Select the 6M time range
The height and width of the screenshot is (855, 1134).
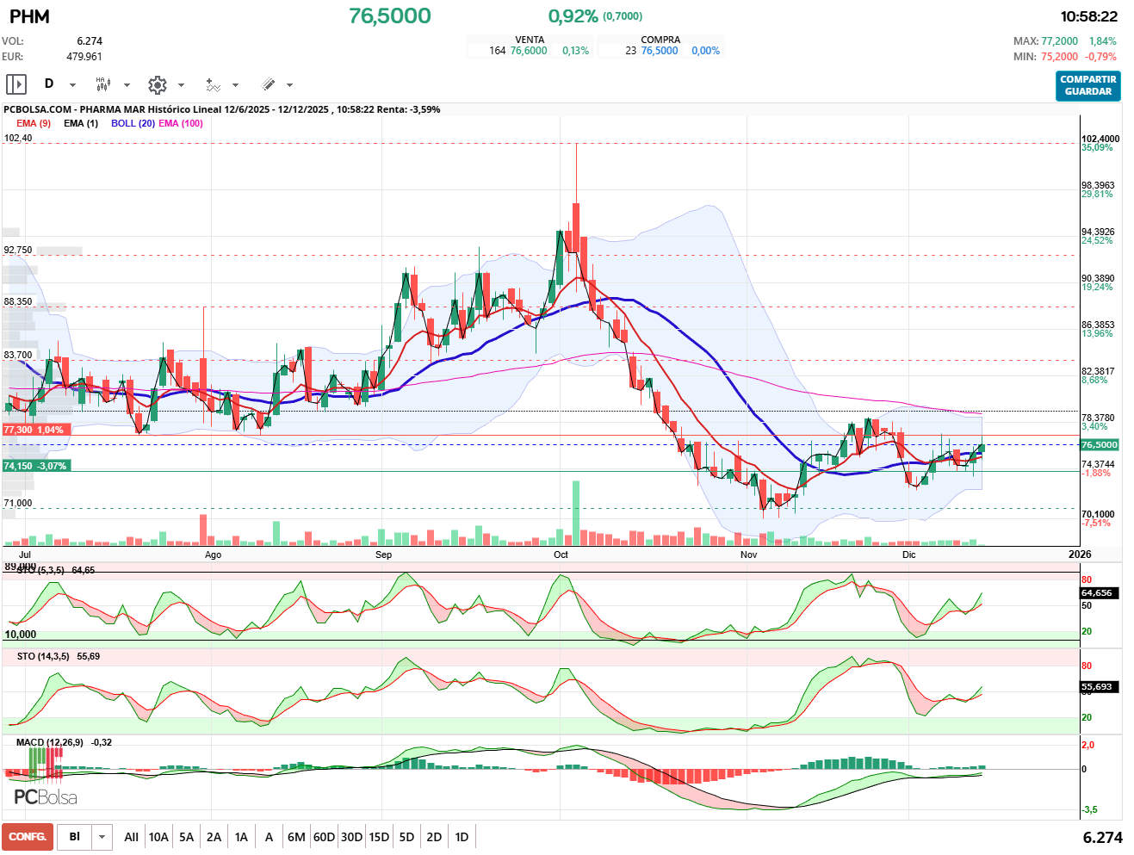[296, 837]
